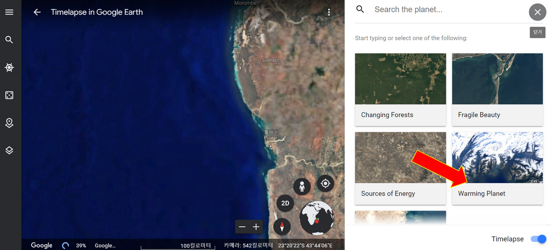
Task: Click the sidebar search magnifier icon
Action: click(9, 40)
